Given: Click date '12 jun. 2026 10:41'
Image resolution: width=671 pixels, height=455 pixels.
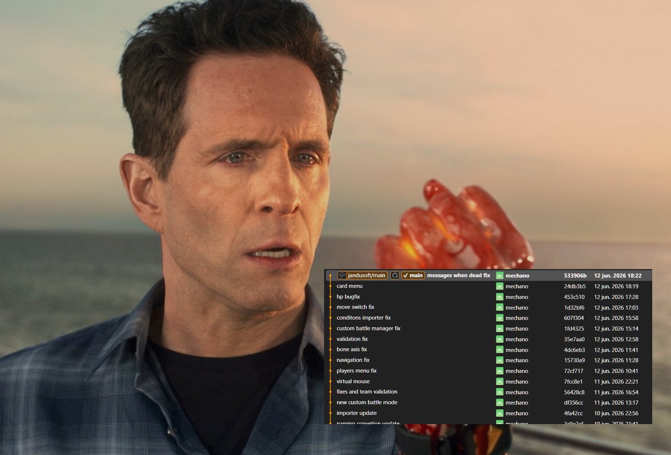Looking at the screenshot, I should coord(616,371).
